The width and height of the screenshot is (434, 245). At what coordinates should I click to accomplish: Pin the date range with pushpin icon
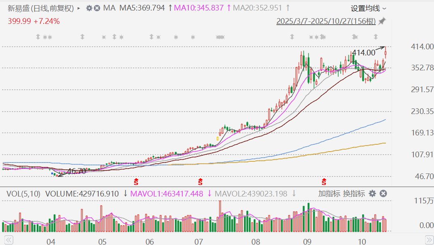tap(381, 21)
